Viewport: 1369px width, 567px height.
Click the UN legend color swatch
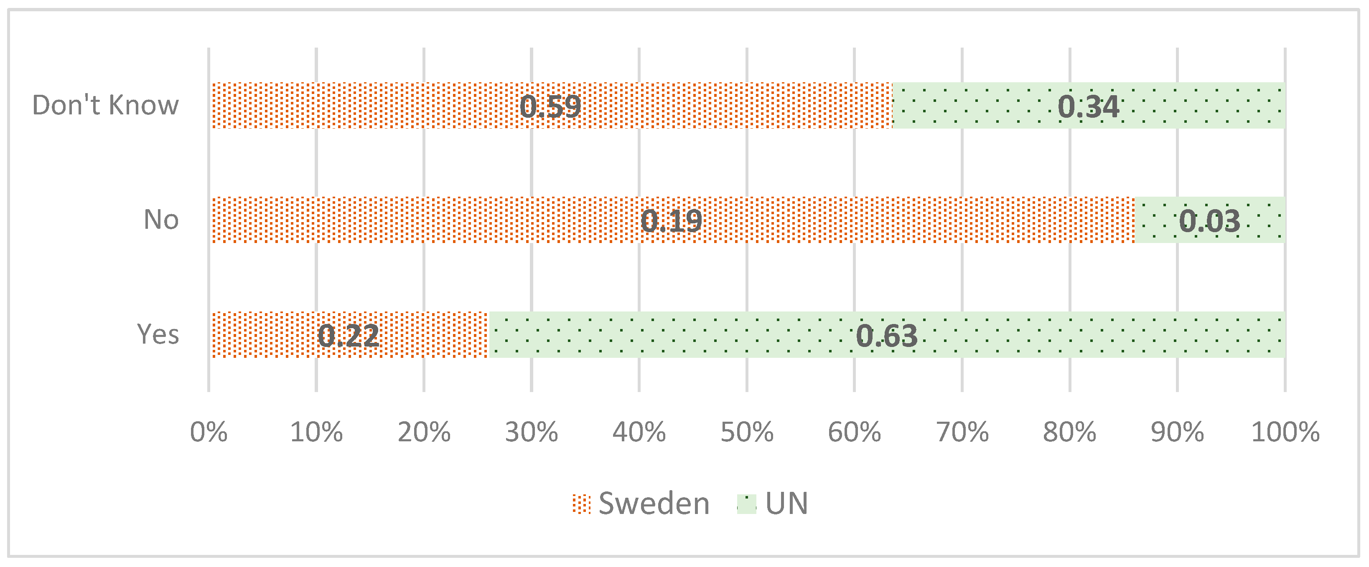pyautogui.click(x=747, y=504)
